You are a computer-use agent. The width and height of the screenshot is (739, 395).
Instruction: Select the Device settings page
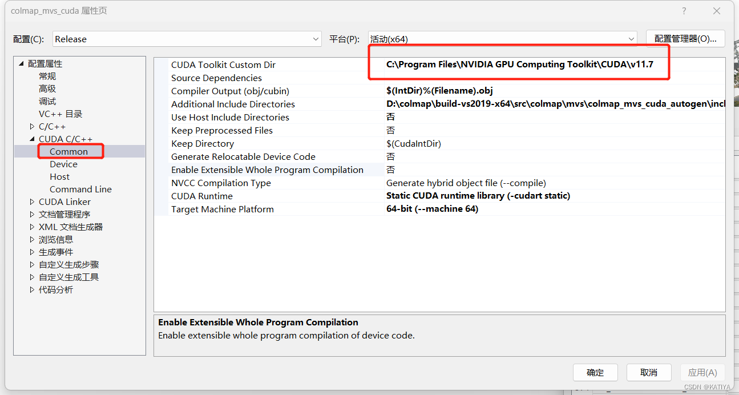(63, 164)
